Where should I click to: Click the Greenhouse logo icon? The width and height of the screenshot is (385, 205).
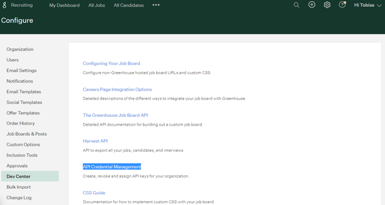(x=4, y=5)
